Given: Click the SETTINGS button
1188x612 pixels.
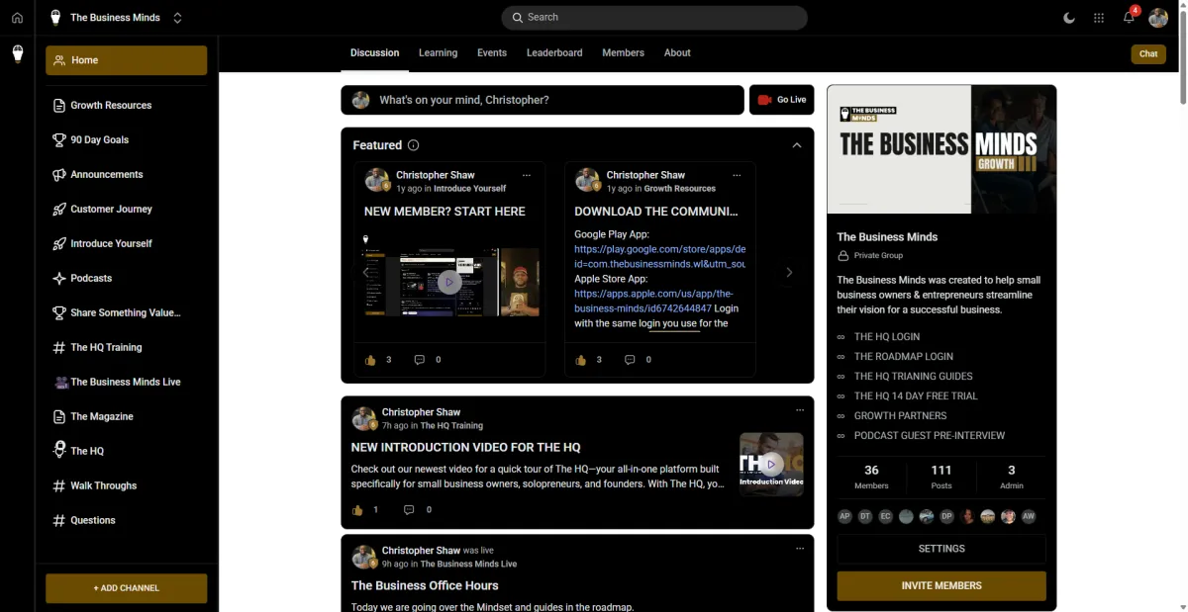Looking at the screenshot, I should [x=941, y=549].
